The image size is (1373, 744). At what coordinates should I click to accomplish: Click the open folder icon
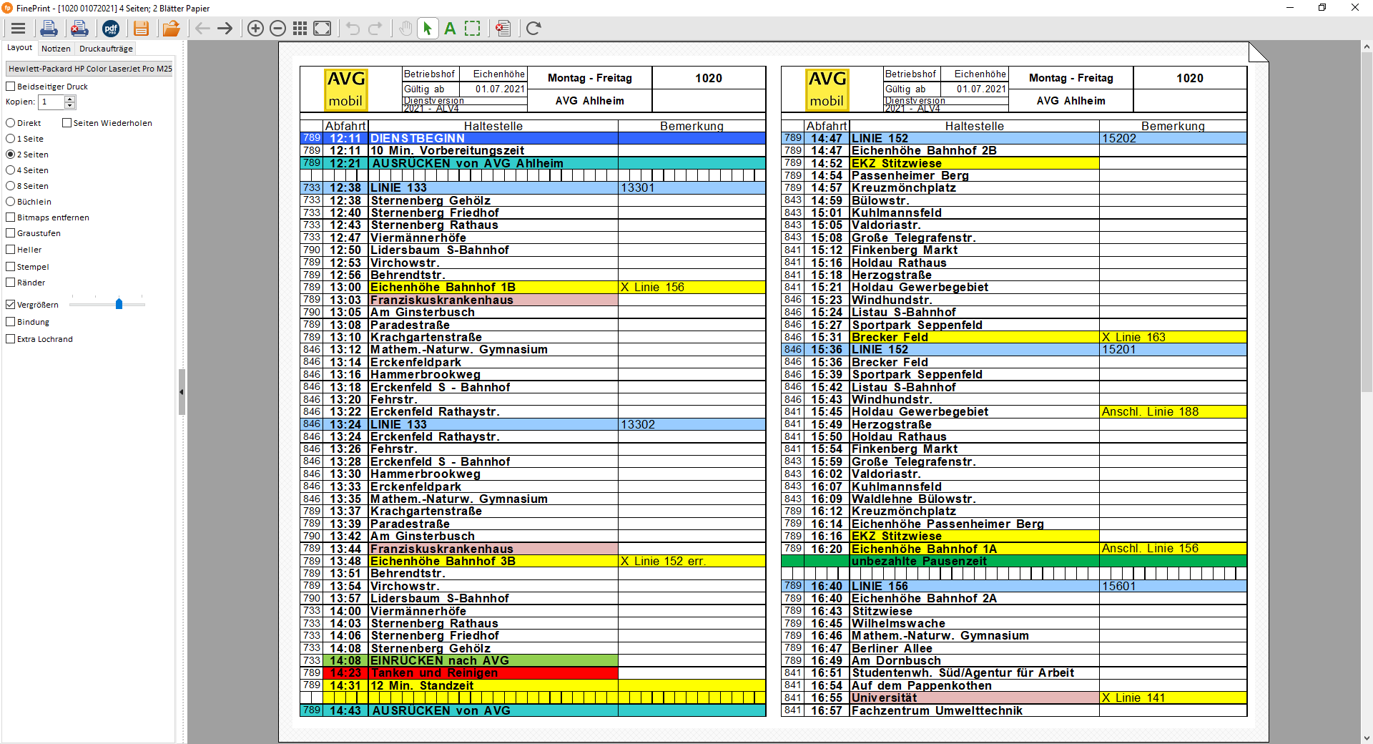pyautogui.click(x=171, y=29)
